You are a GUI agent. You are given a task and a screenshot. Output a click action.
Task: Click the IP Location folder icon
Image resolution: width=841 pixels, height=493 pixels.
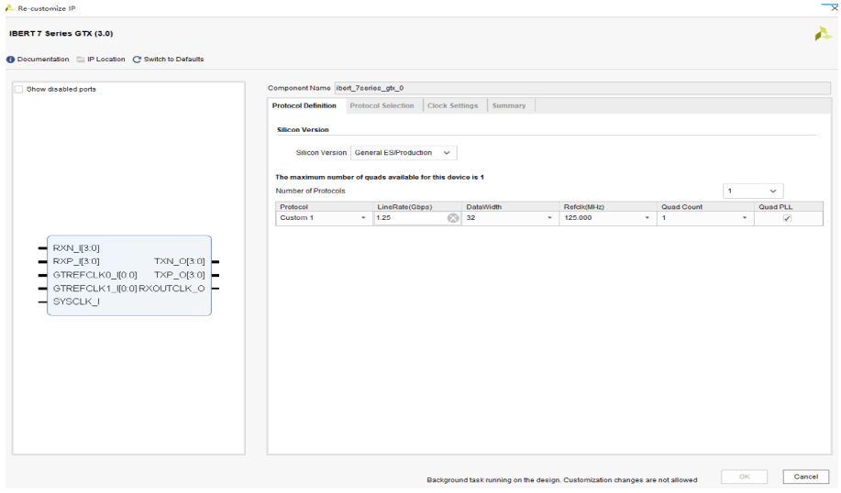[81, 60]
